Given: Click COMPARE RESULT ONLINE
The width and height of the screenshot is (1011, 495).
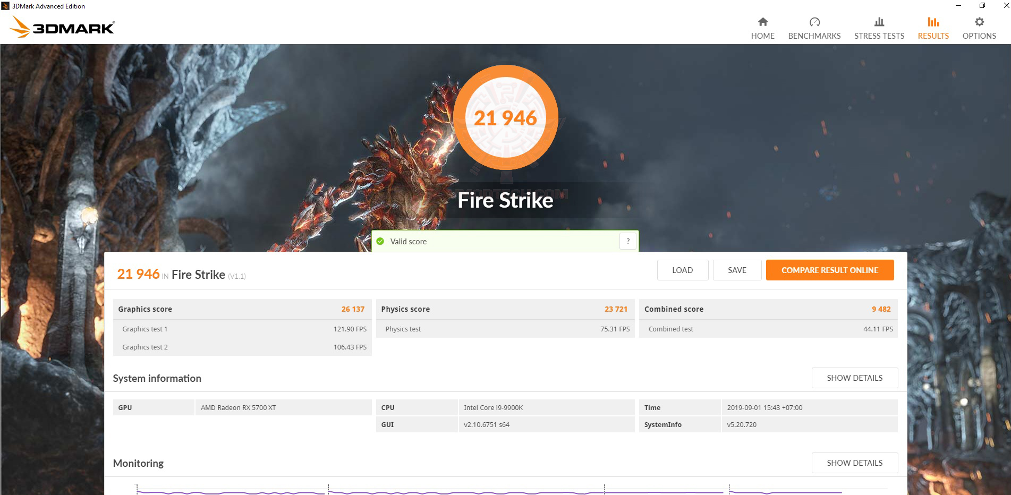Looking at the screenshot, I should pyautogui.click(x=829, y=270).
